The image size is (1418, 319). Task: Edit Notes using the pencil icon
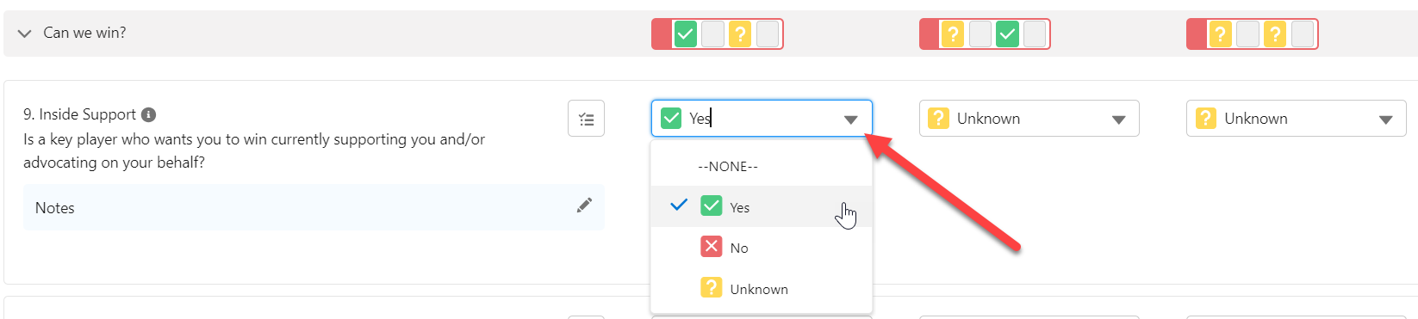(x=584, y=206)
